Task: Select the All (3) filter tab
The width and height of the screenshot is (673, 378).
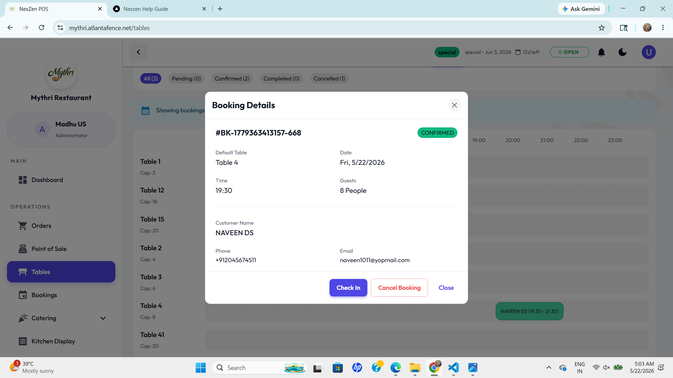Action: pyautogui.click(x=151, y=78)
